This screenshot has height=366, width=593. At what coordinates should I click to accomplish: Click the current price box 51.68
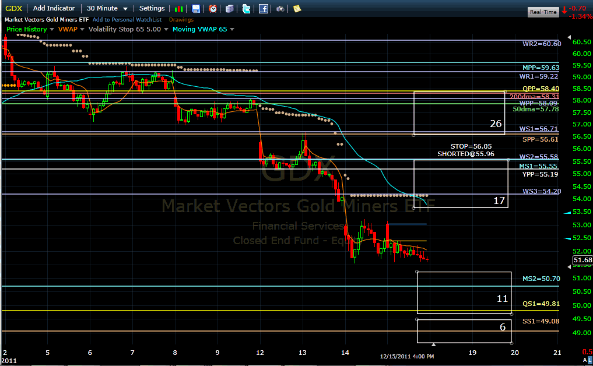(x=583, y=260)
